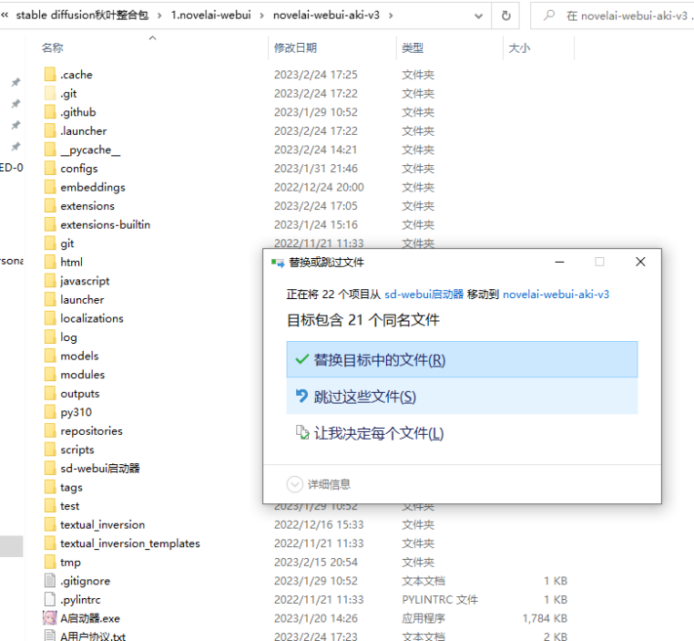The image size is (694, 641).
Task: Select the .github folder icon
Action: tap(50, 111)
